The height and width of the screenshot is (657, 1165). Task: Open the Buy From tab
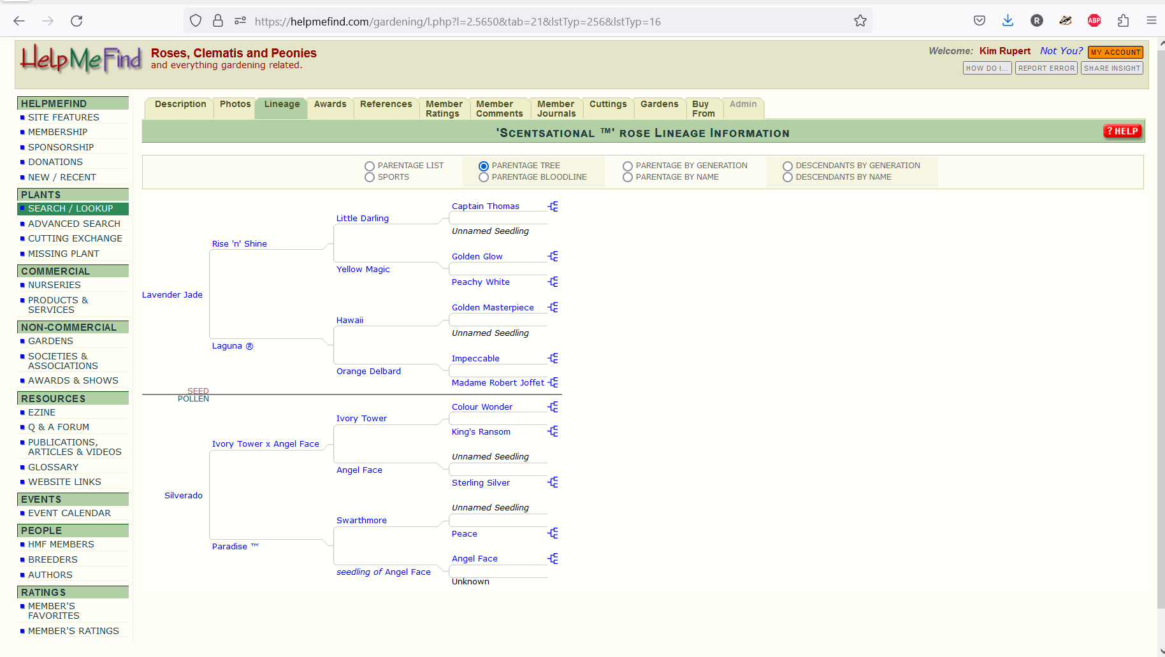[704, 108]
